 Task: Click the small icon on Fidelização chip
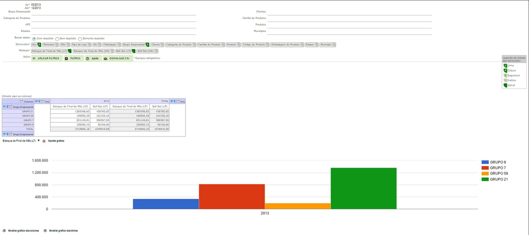point(119,45)
